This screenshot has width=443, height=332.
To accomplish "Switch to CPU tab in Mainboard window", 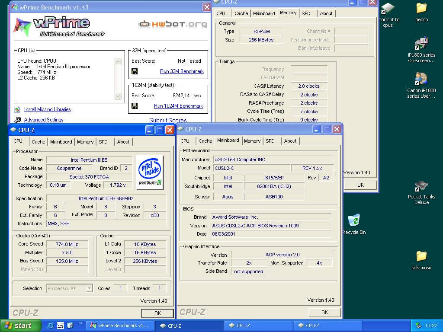I will click(185, 141).
